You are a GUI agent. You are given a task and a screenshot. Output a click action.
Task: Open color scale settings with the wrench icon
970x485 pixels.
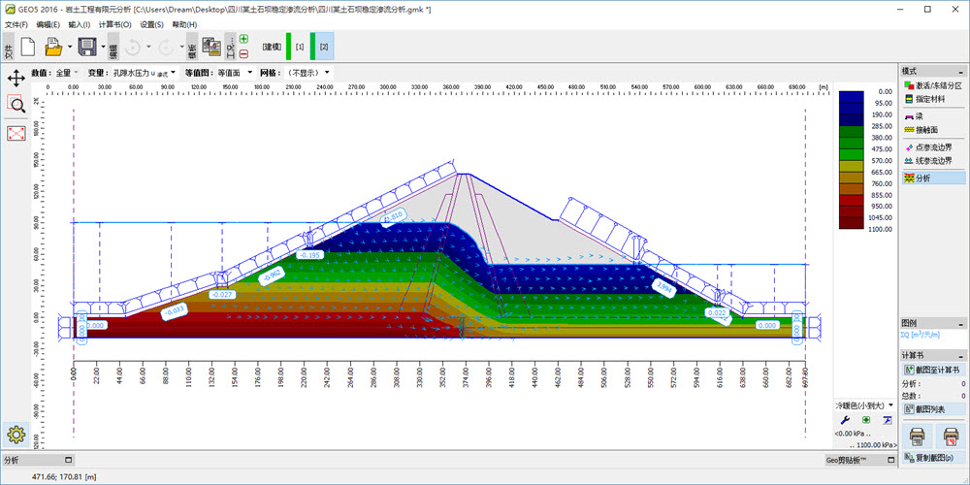(846, 420)
